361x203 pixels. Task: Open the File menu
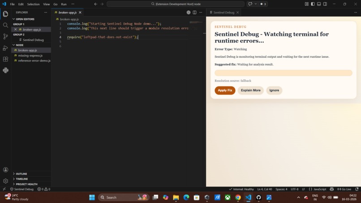point(12,4)
